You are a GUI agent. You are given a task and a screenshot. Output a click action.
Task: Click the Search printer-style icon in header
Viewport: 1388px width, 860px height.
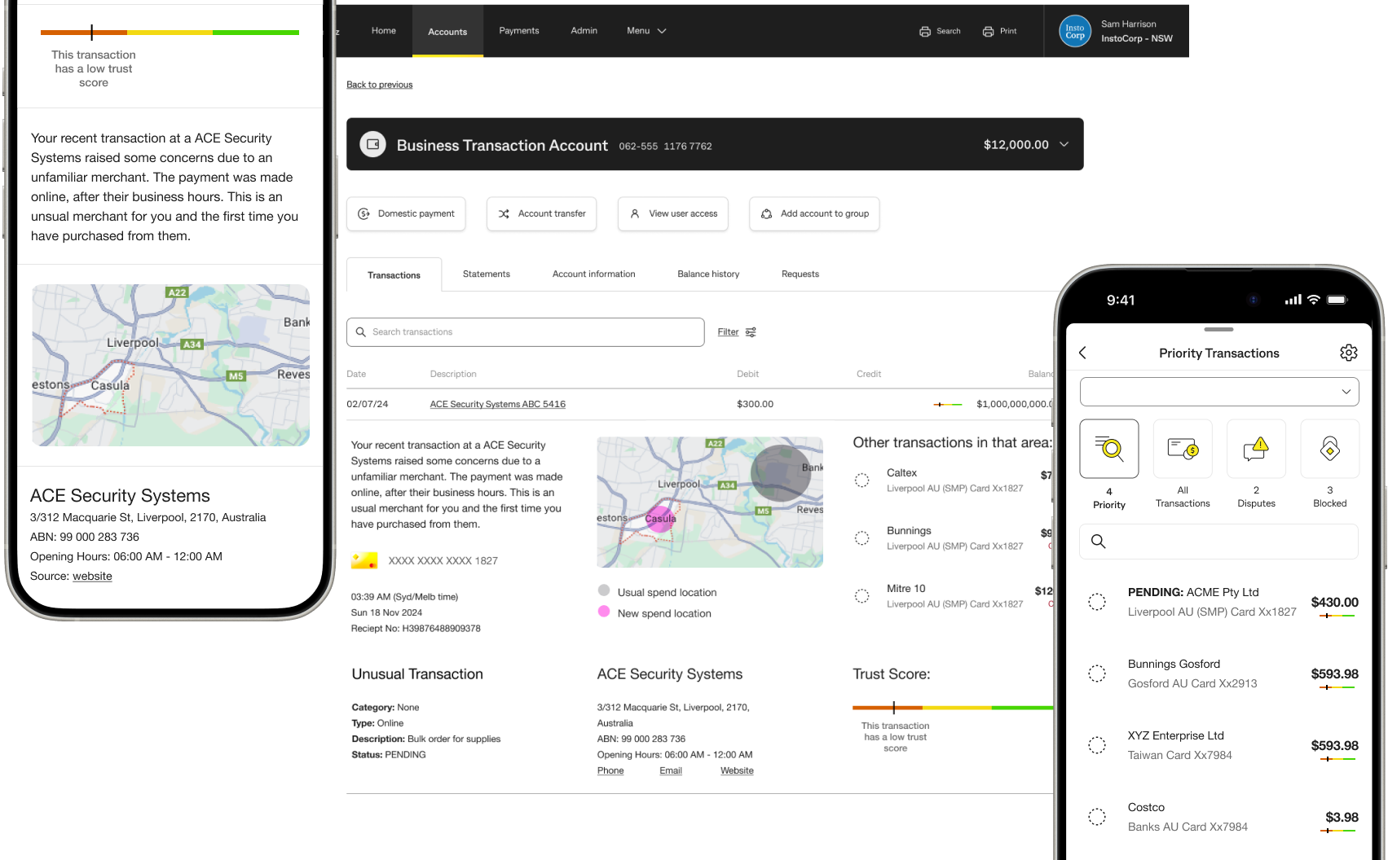925,32
